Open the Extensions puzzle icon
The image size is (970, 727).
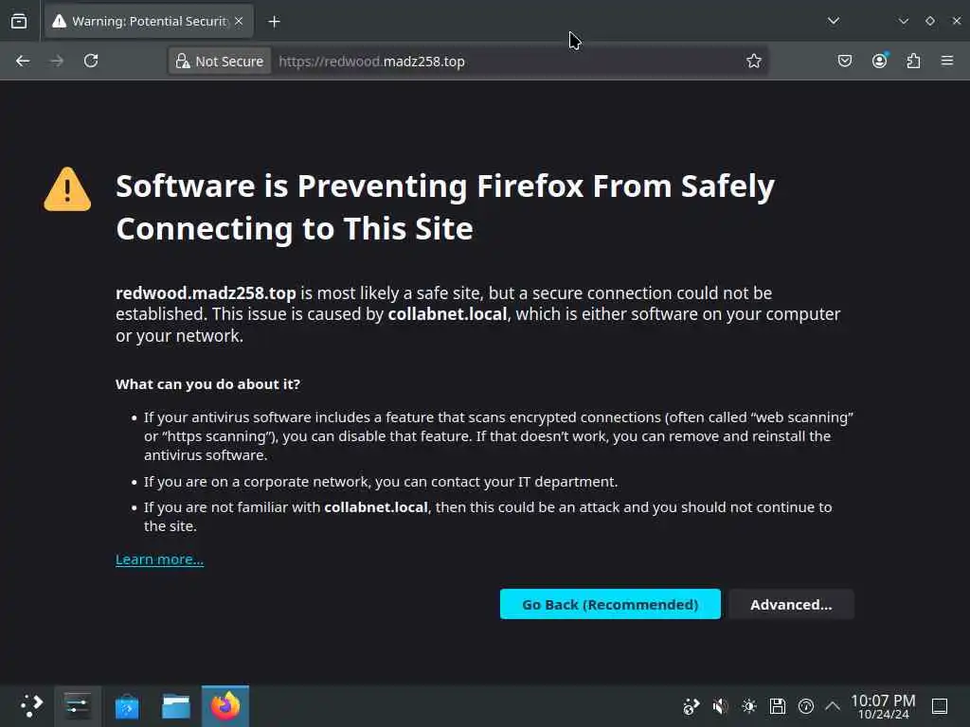pos(913,61)
